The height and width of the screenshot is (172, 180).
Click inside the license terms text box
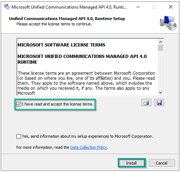(87, 67)
